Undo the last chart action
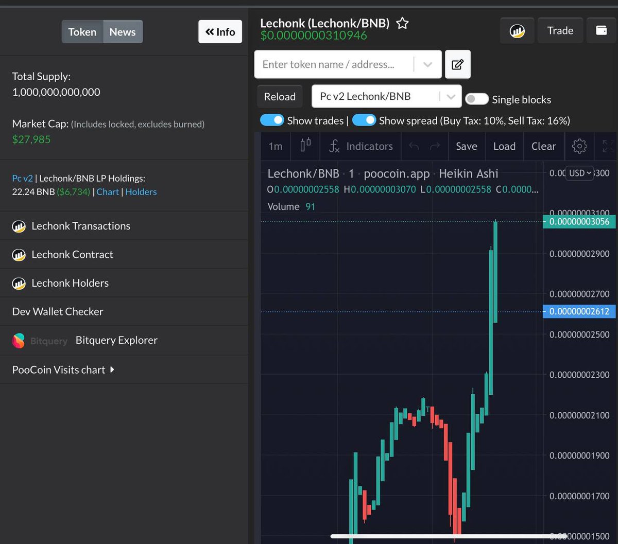This screenshot has width=618, height=544. pos(414,146)
